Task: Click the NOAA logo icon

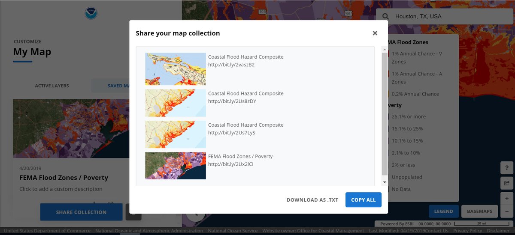Action: pos(91,13)
